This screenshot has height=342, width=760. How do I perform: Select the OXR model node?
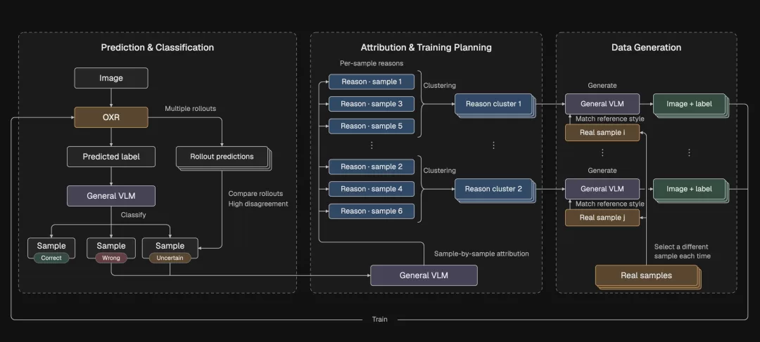click(x=111, y=117)
